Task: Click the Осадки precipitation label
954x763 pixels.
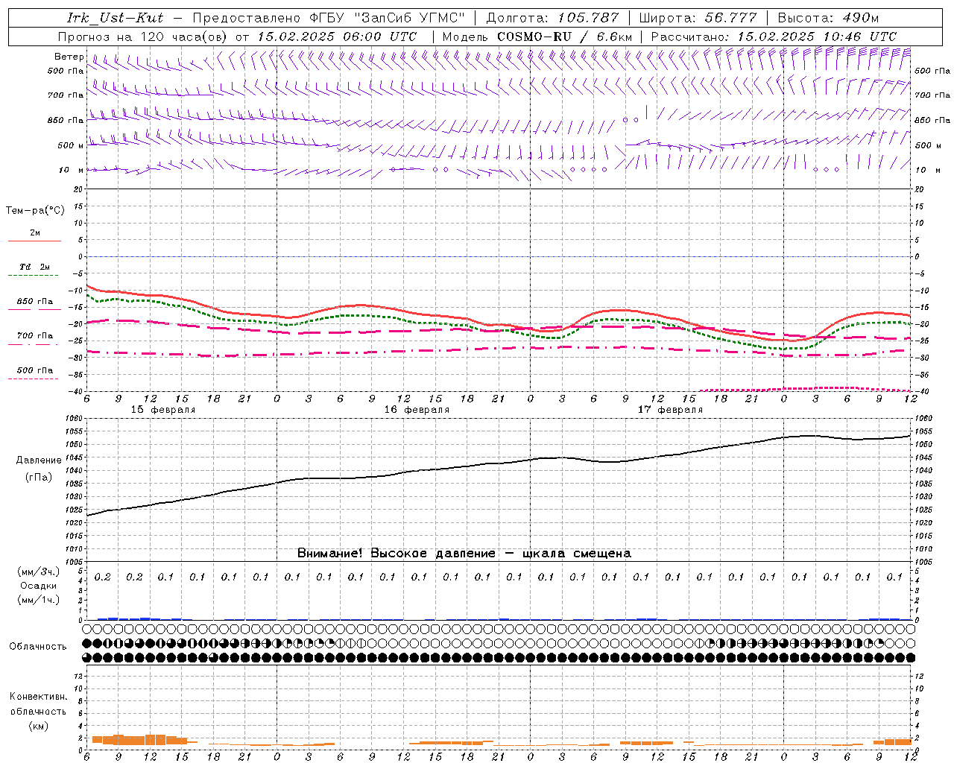Action: [x=39, y=586]
